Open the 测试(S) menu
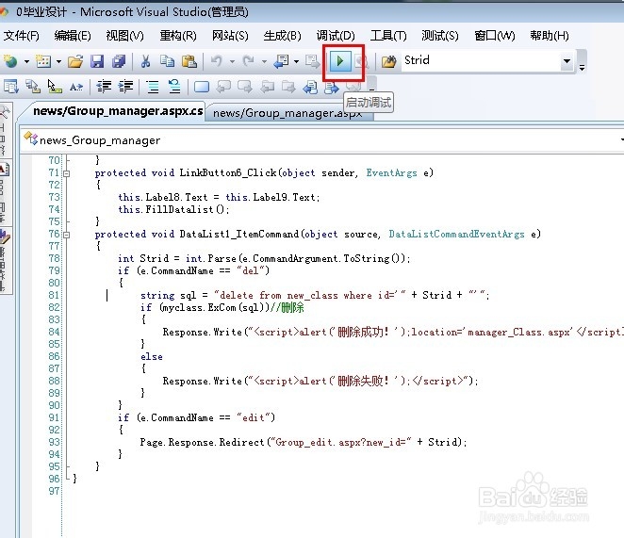This screenshot has height=538, width=624. pos(440,36)
